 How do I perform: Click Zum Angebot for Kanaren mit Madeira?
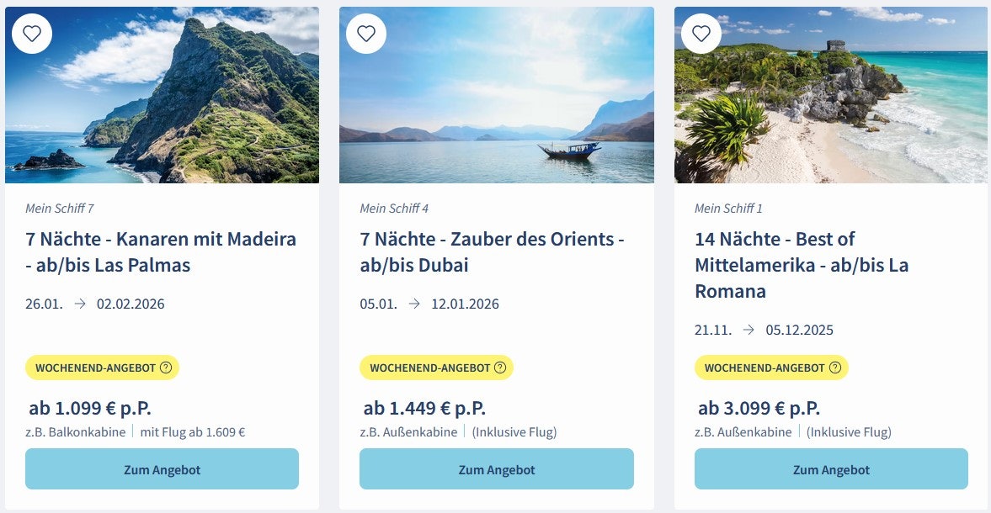[162, 469]
